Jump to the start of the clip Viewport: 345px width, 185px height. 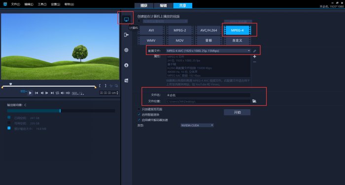coord(36,93)
